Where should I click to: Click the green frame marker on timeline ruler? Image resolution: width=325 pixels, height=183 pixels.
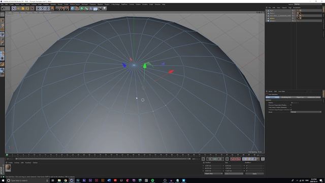(x=7, y=155)
